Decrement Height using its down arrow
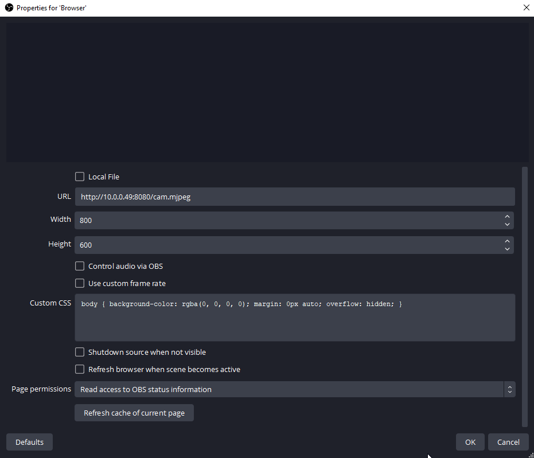Image resolution: width=534 pixels, height=458 pixels. coord(507,248)
